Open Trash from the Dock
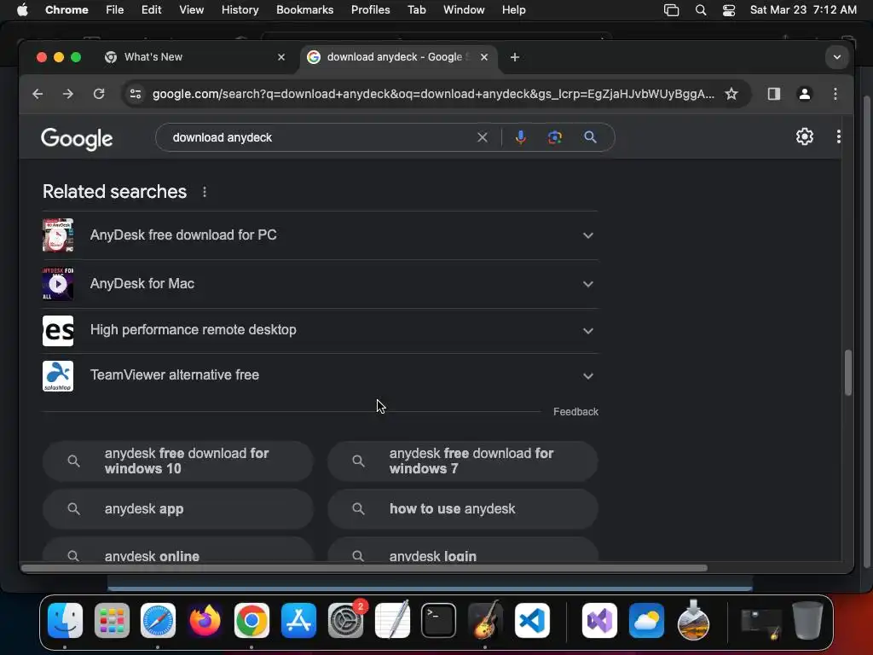 click(807, 620)
